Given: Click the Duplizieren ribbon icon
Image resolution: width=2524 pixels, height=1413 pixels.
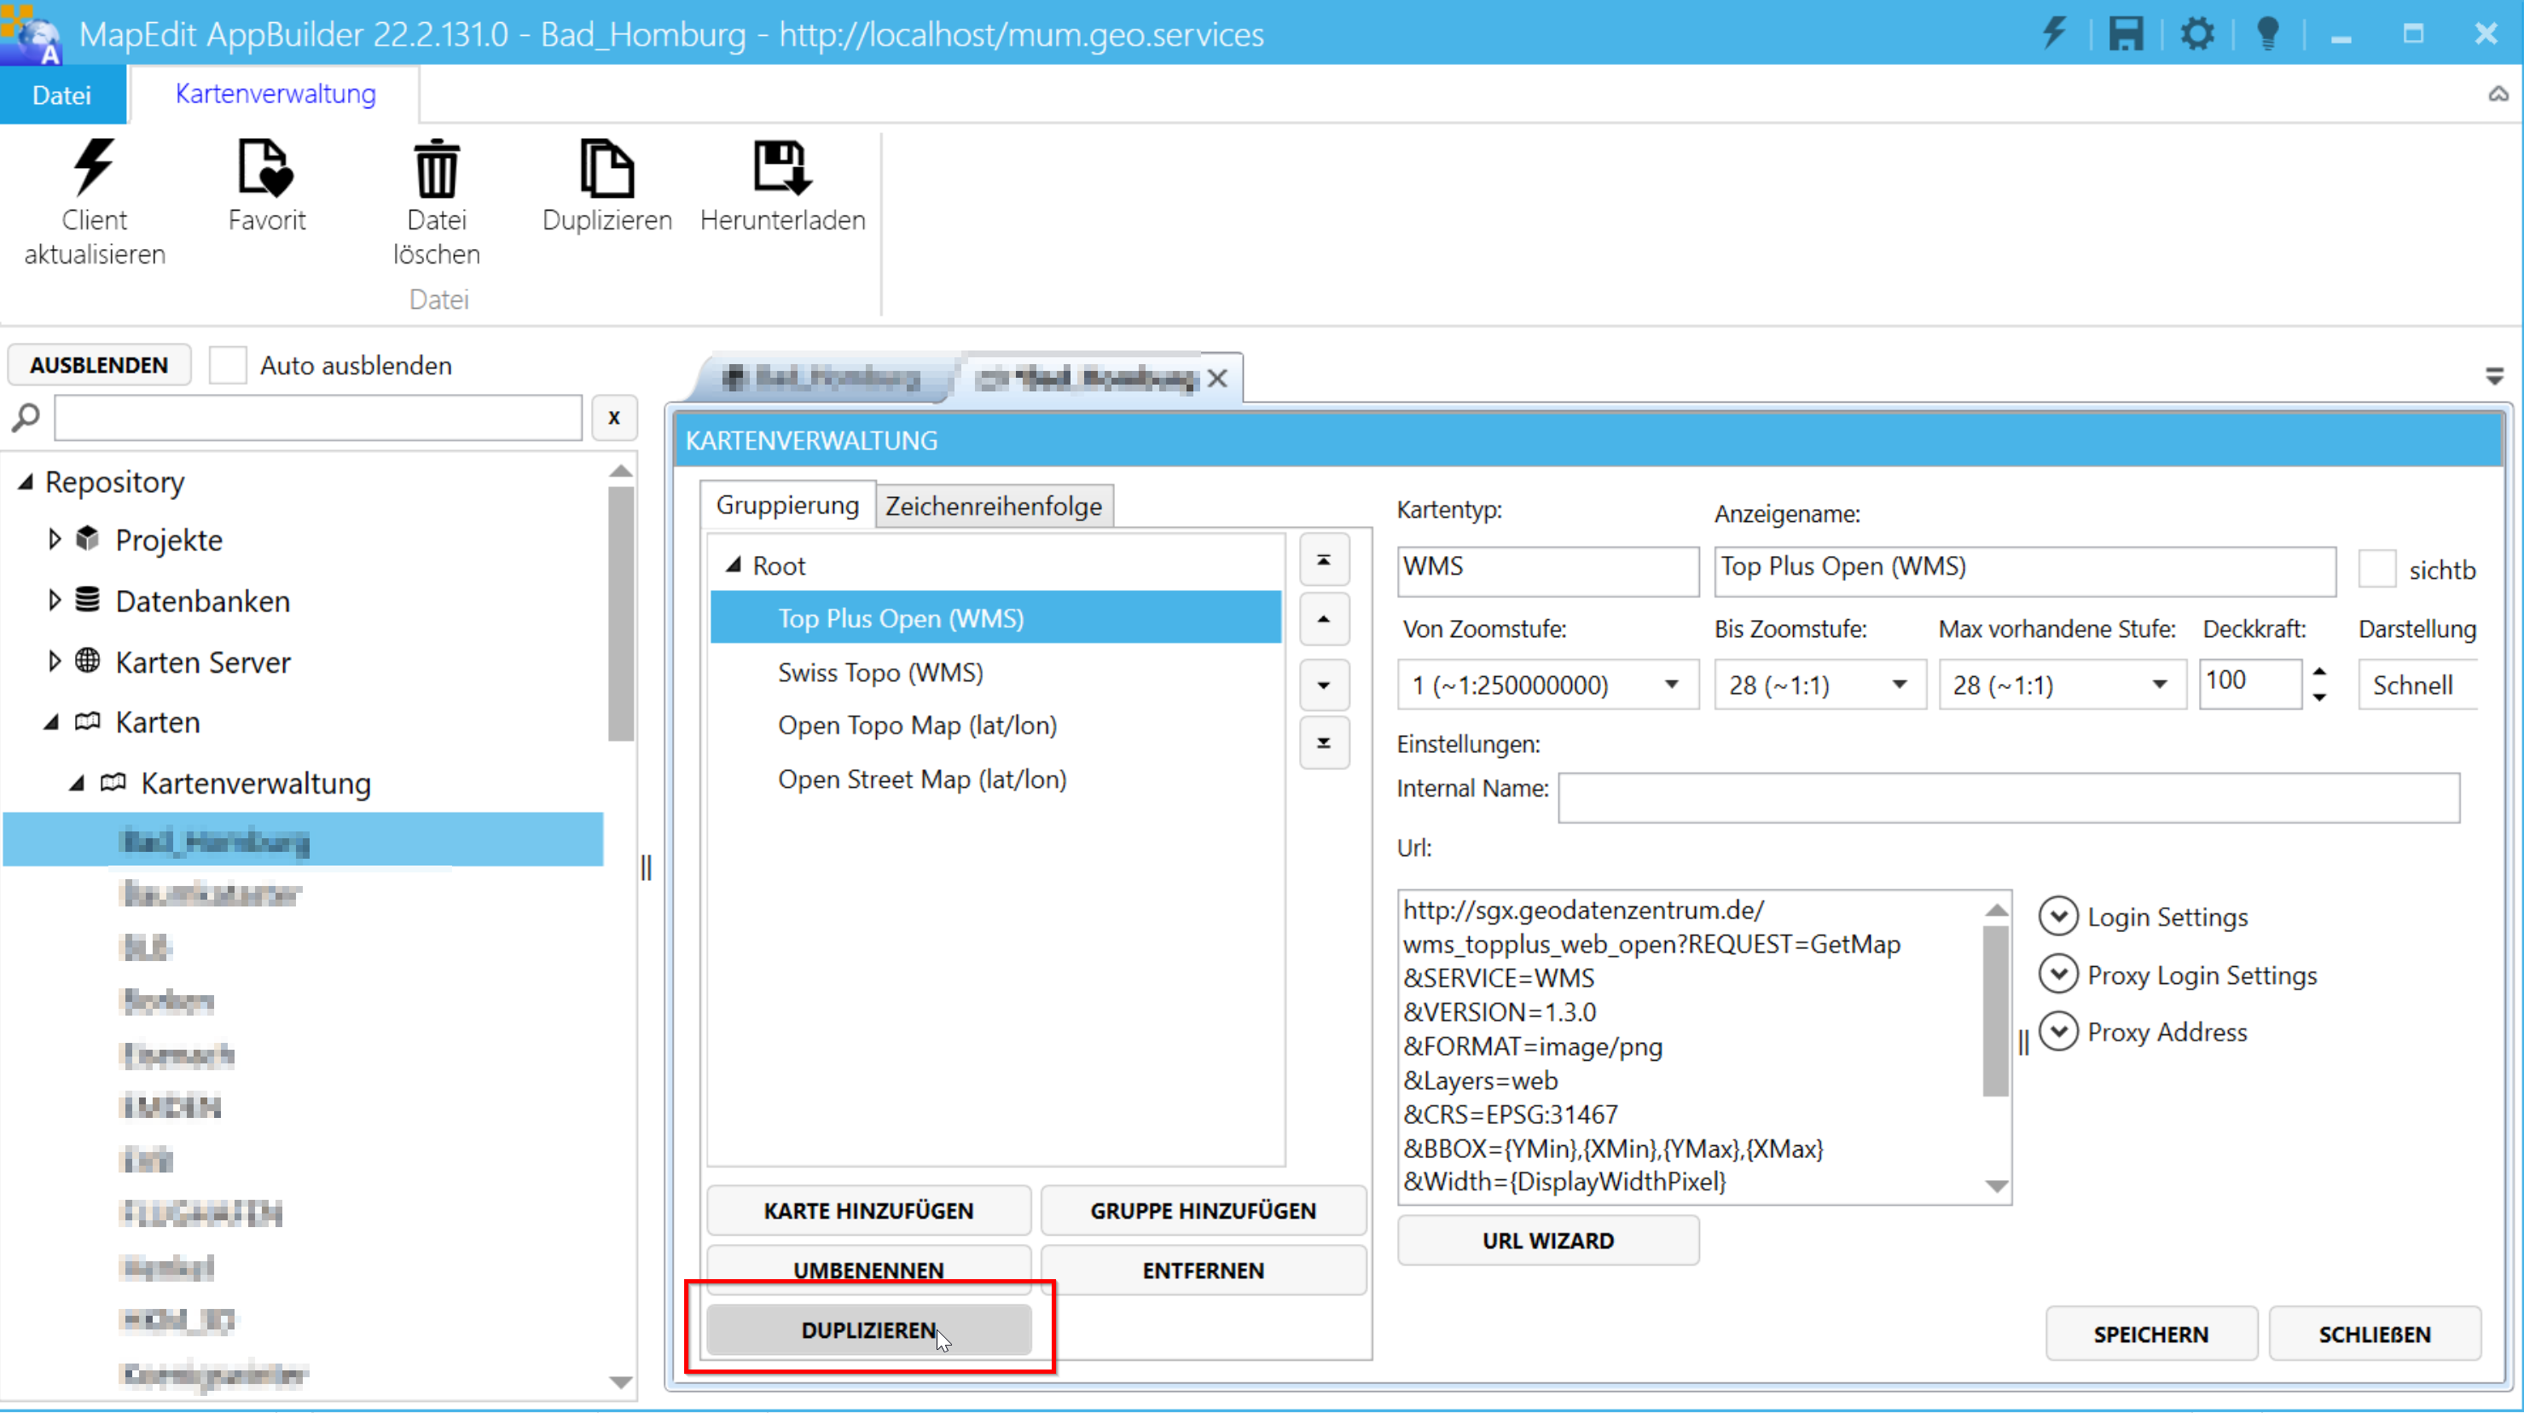Looking at the screenshot, I should pyautogui.click(x=606, y=169).
